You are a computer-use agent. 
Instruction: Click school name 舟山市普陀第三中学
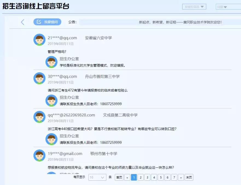[x=102, y=77]
